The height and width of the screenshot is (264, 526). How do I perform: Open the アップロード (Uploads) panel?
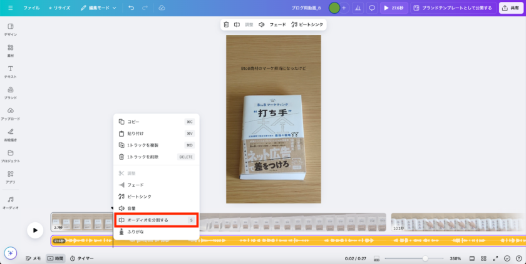pyautogui.click(x=11, y=114)
